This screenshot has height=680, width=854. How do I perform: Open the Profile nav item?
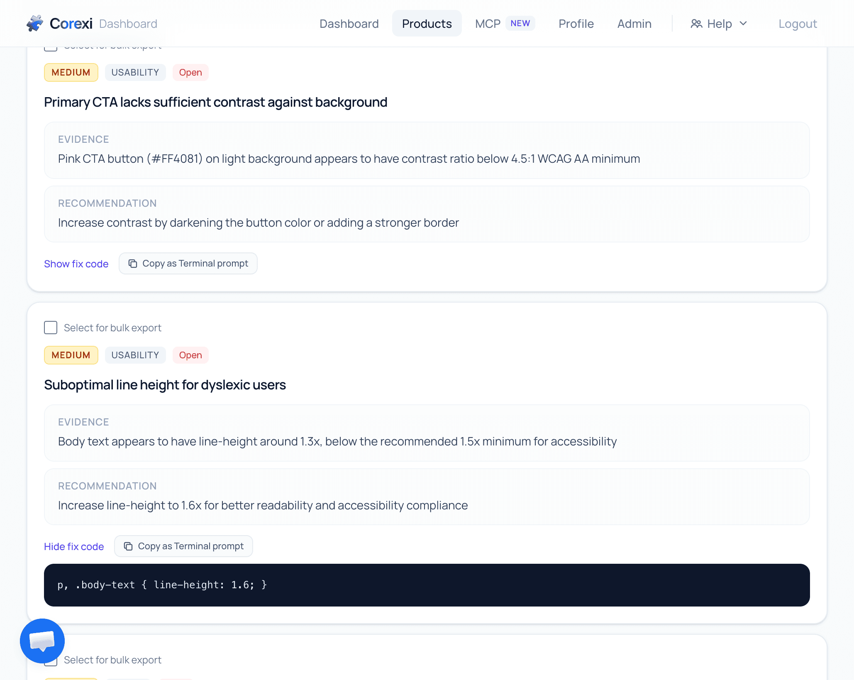[576, 24]
